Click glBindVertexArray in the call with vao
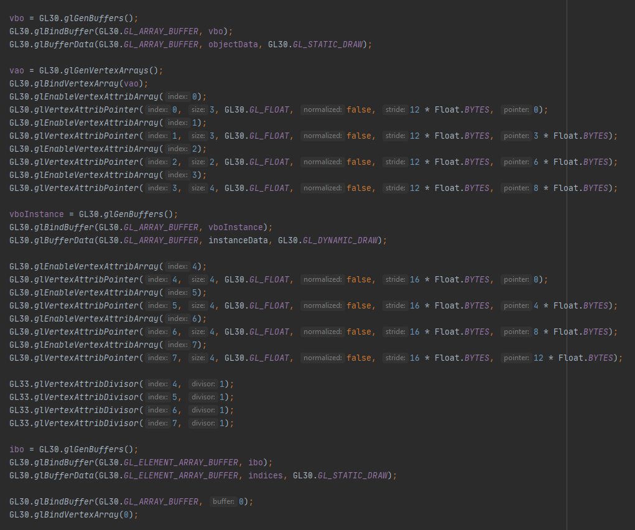The height and width of the screenshot is (530, 635). point(76,83)
